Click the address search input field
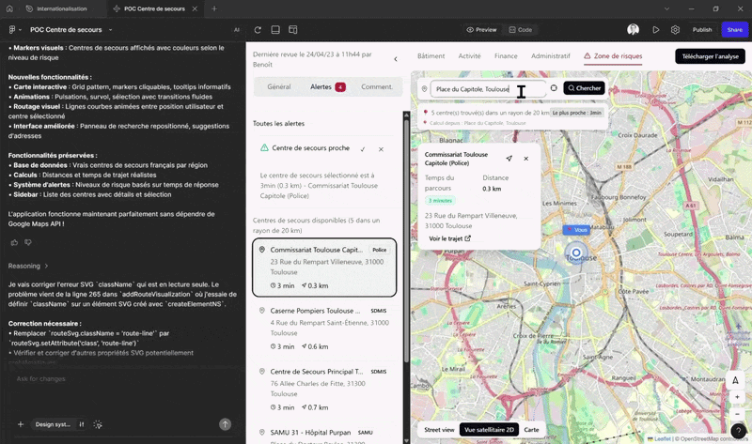 coord(488,89)
